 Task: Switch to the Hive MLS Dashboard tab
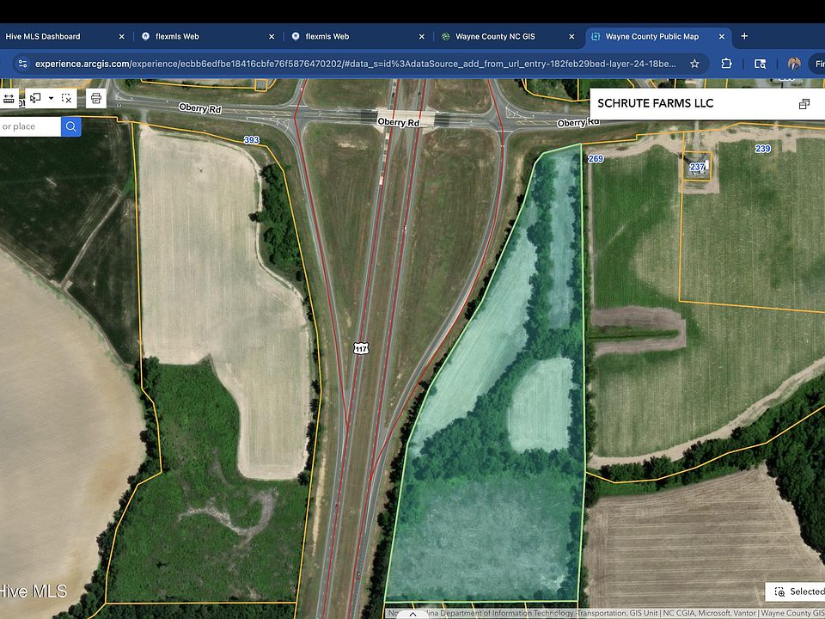coord(43,36)
